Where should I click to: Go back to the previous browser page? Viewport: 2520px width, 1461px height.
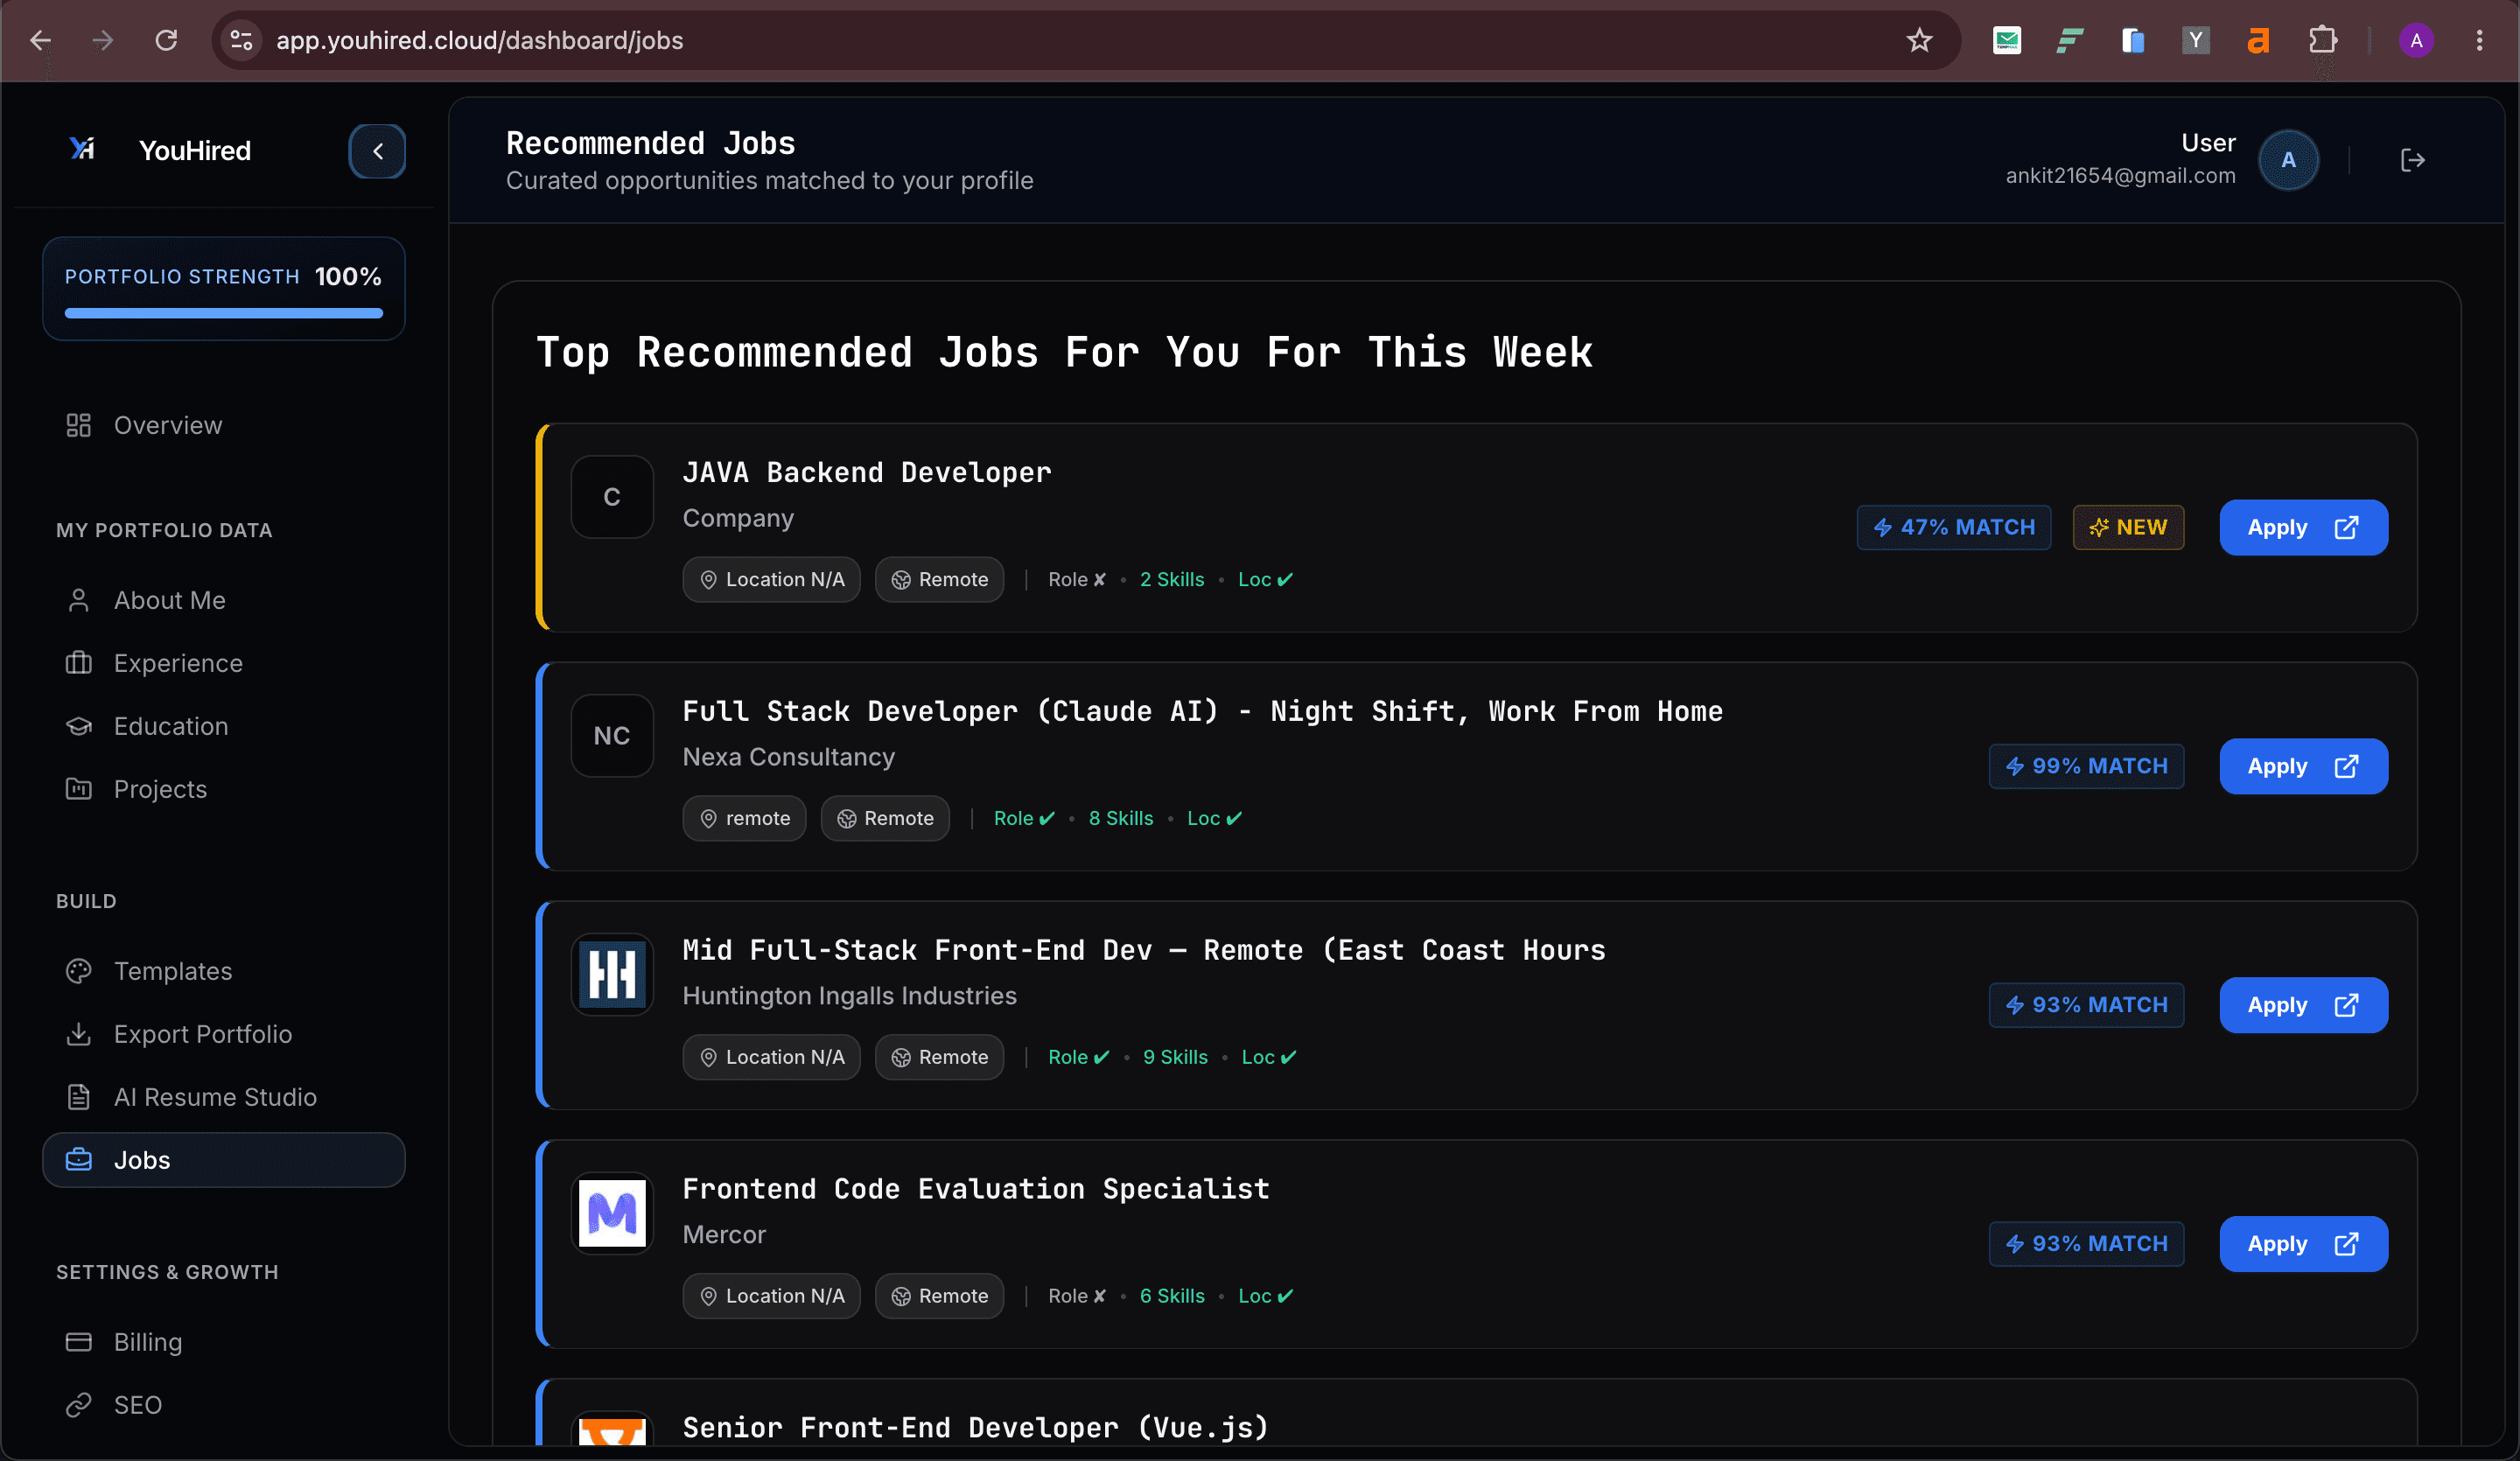click(x=41, y=40)
